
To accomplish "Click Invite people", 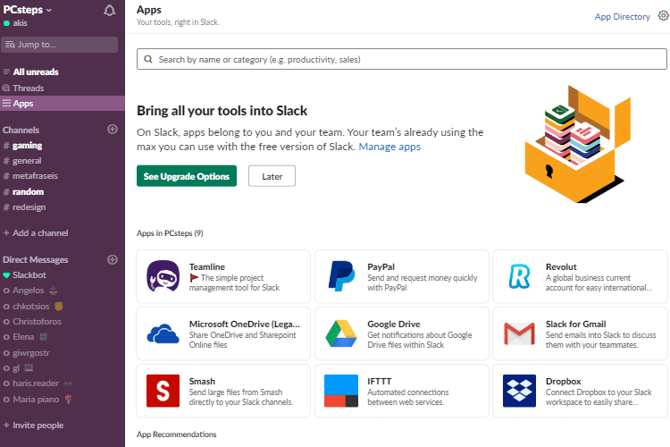I will 34,426.
